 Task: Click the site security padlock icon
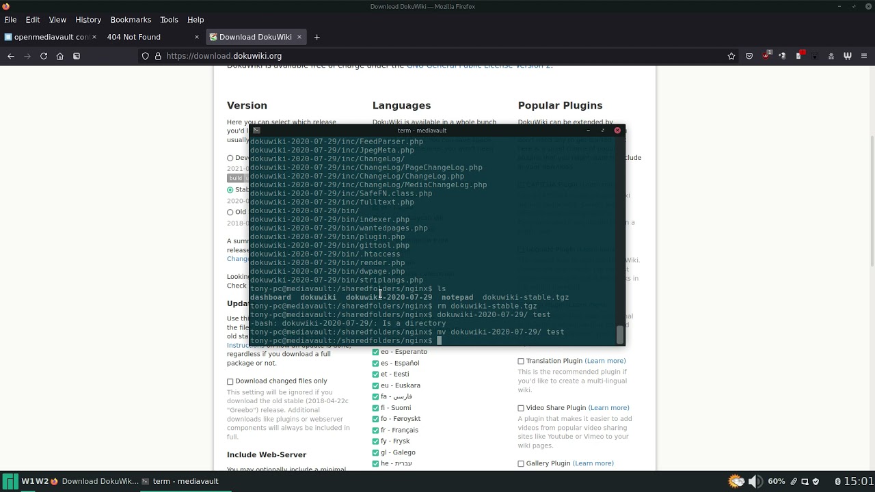pyautogui.click(x=158, y=56)
